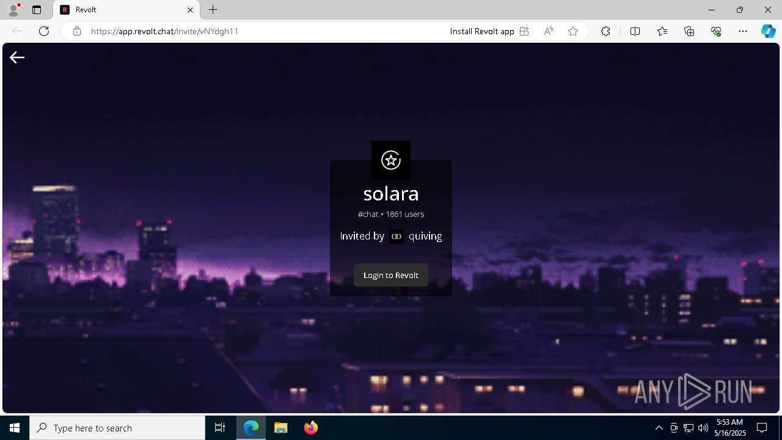Add this page to favorites
The image size is (782, 440).
click(573, 31)
